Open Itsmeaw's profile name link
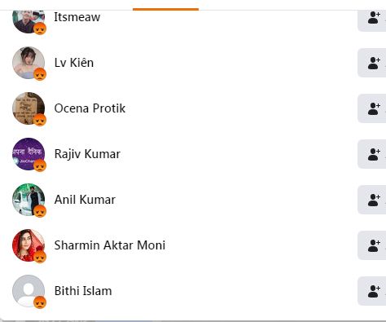The width and height of the screenshot is (386, 322). 77,17
